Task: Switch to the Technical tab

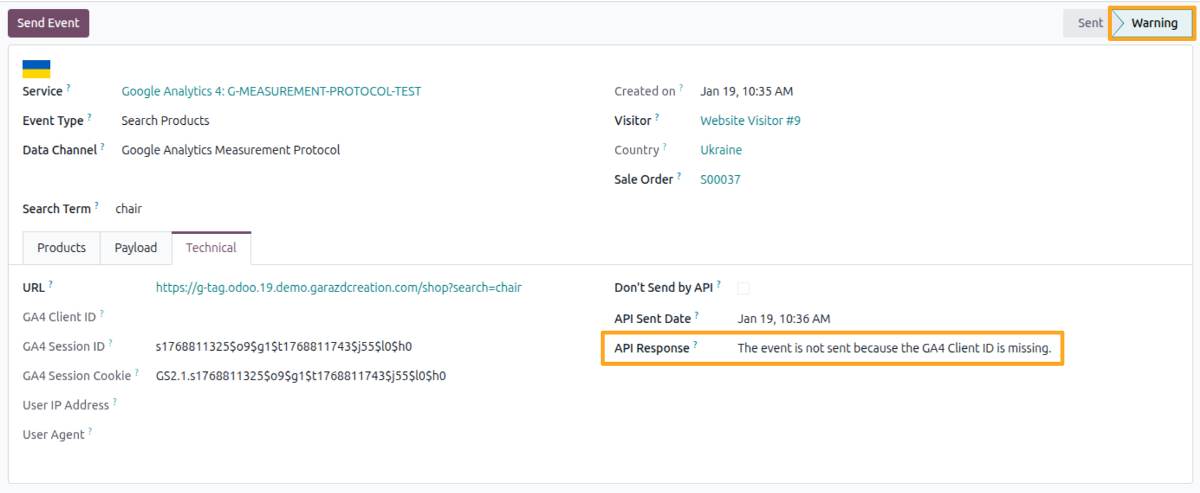Action: click(211, 248)
